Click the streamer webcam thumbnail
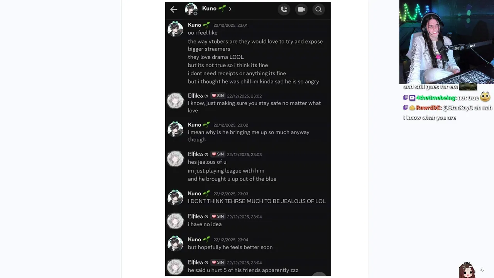This screenshot has height=278, width=494. pos(446,42)
